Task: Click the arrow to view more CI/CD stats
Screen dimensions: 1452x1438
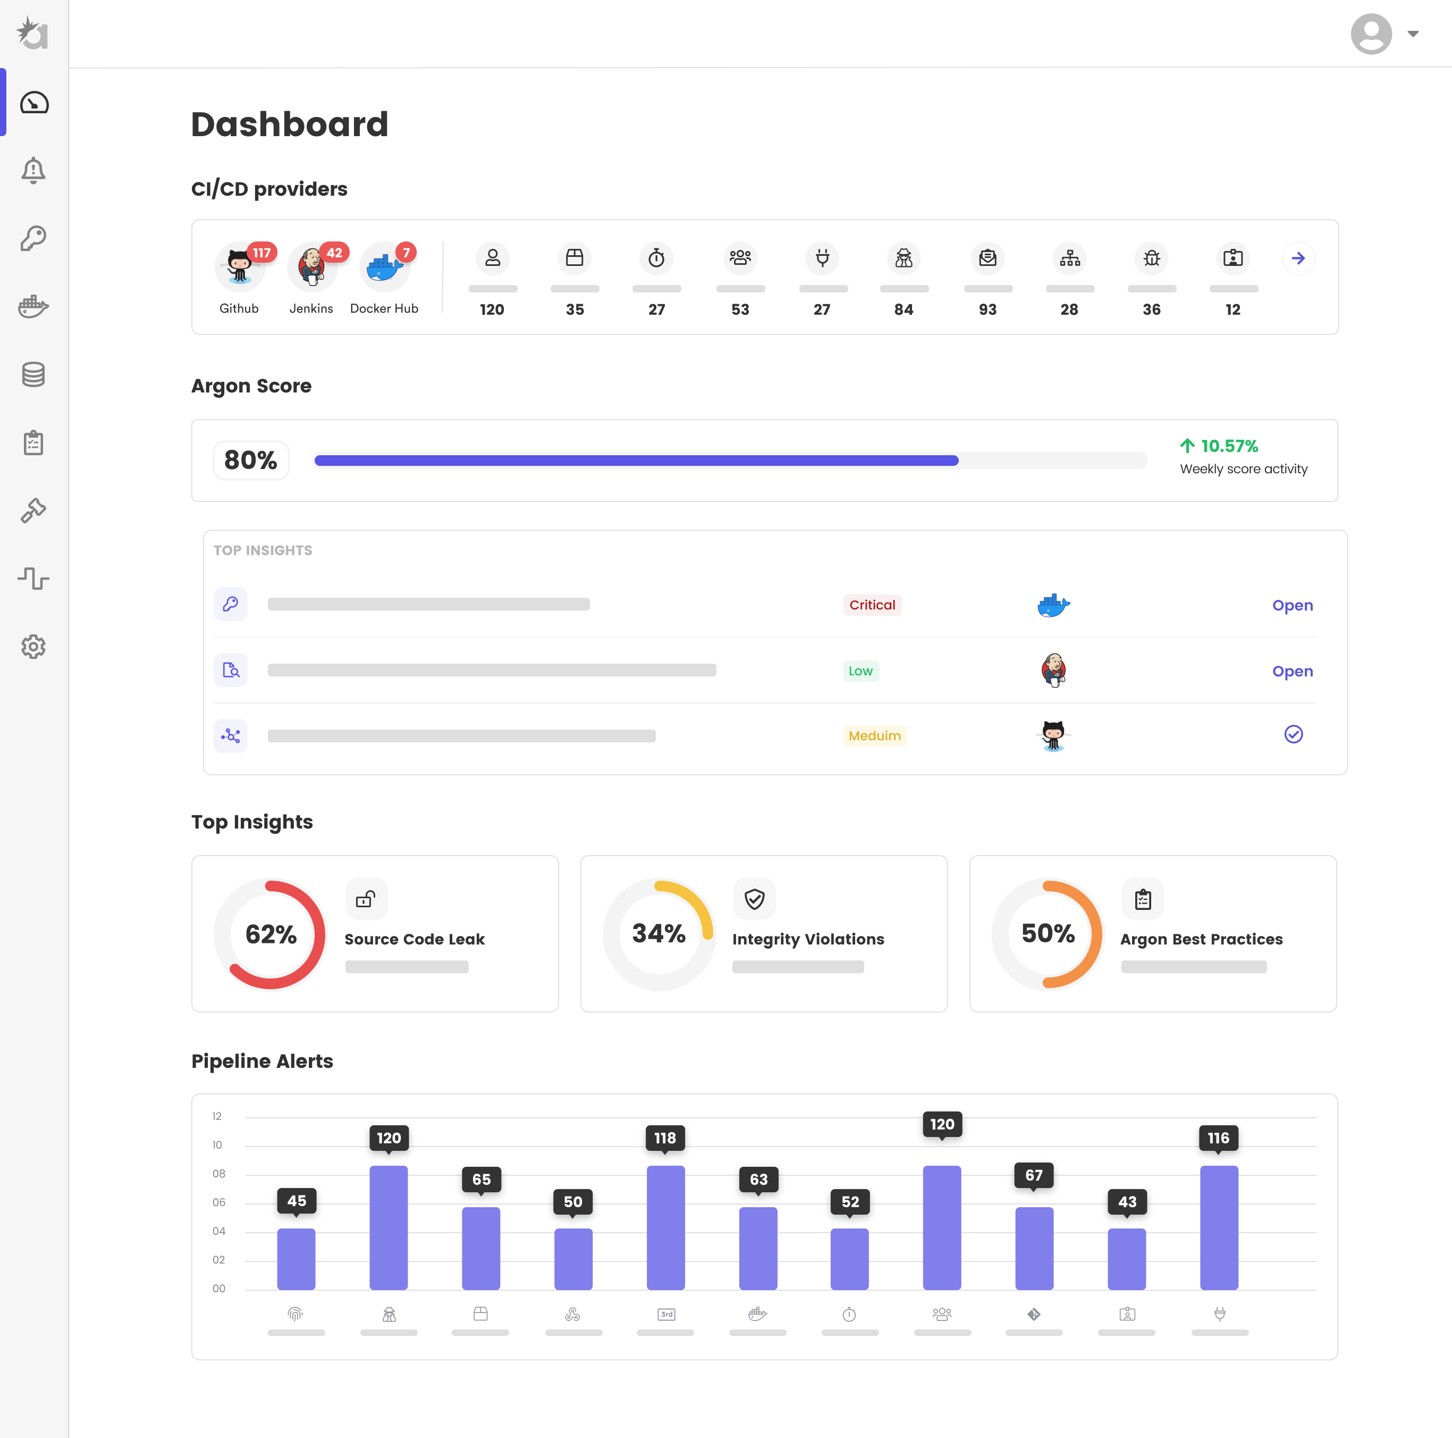Action: [x=1299, y=258]
